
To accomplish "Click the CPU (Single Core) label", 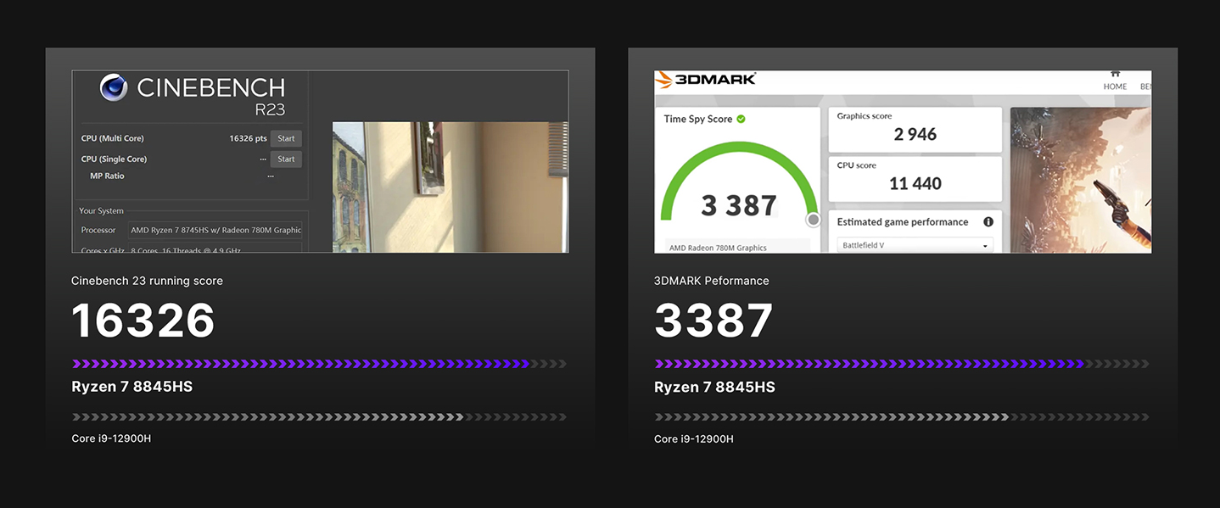I will [114, 159].
